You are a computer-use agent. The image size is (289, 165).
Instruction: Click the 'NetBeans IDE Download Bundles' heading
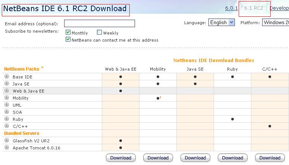coord(214,61)
